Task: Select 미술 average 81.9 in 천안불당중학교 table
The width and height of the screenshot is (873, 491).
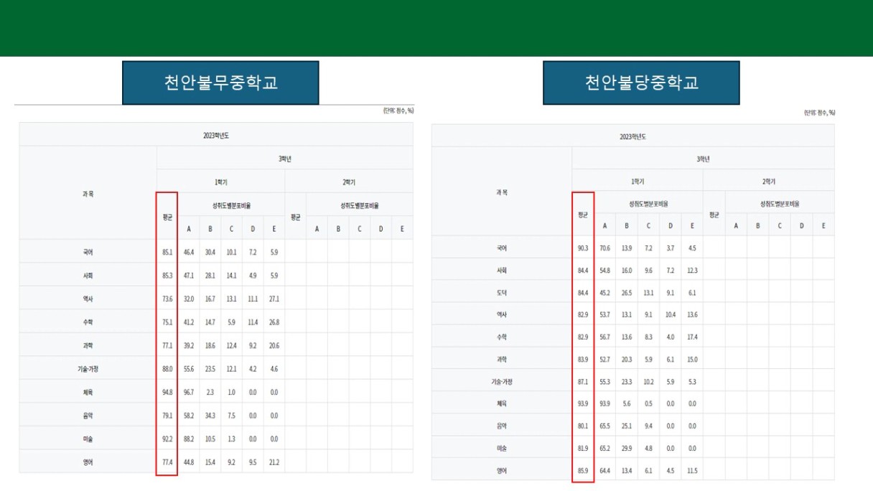Action: pos(583,449)
